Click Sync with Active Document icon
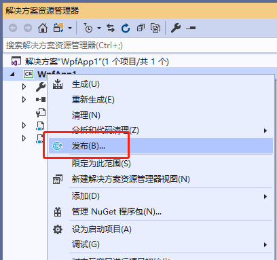The height and width of the screenshot is (260, 277). coord(111,28)
